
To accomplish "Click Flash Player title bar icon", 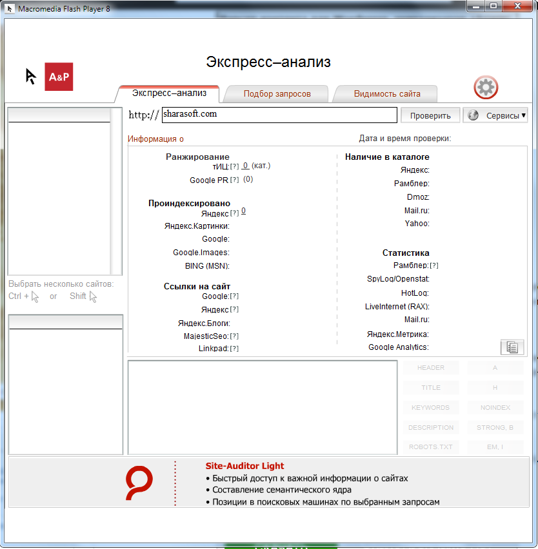I will tap(10, 8).
